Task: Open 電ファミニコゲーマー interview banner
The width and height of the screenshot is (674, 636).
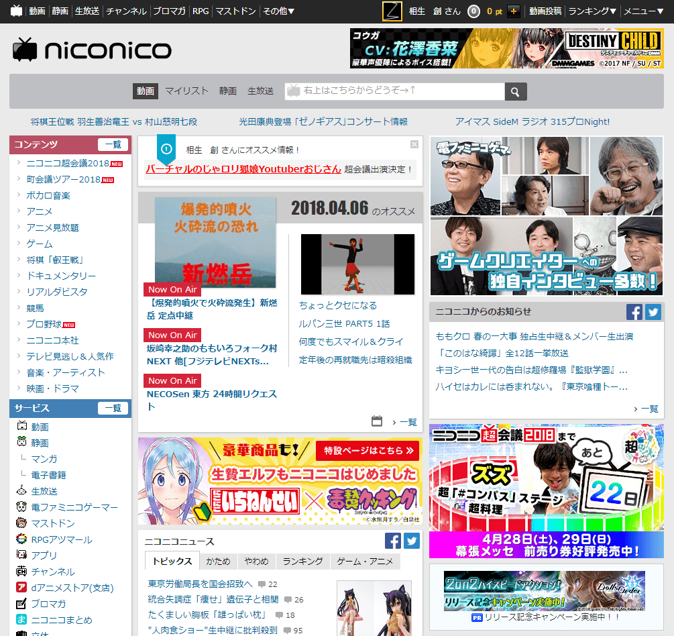Action: click(547, 216)
